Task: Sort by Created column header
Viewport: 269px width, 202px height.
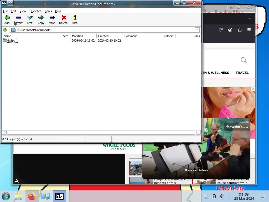Action: pos(110,36)
